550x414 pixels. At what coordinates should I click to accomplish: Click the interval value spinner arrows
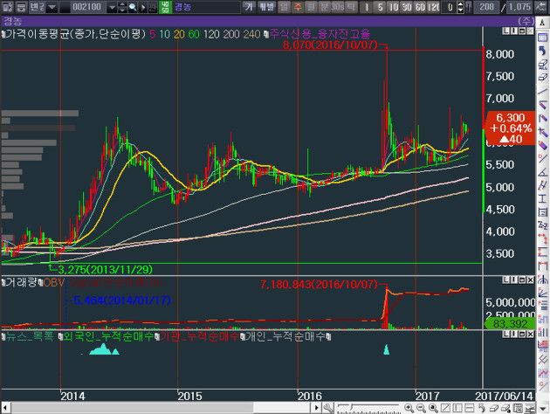pyautogui.click(x=461, y=7)
